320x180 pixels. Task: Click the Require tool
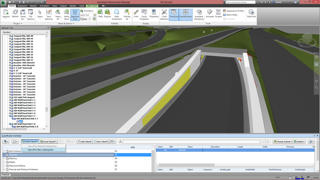coord(107,14)
